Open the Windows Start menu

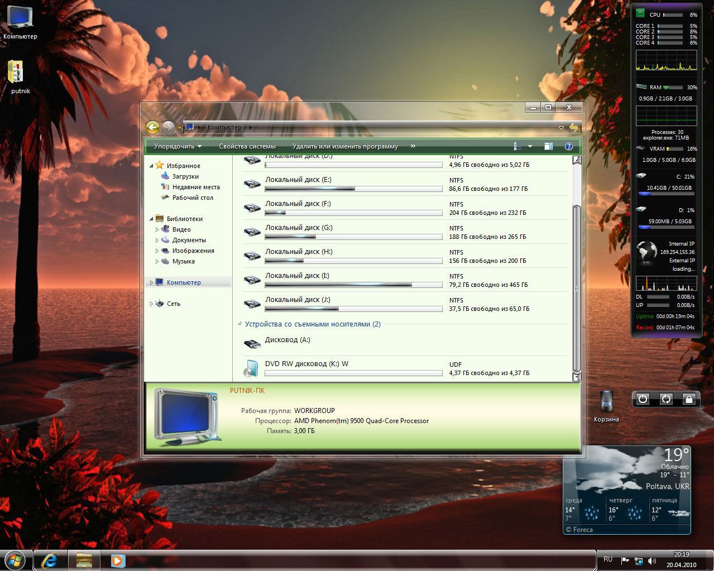coord(15,560)
